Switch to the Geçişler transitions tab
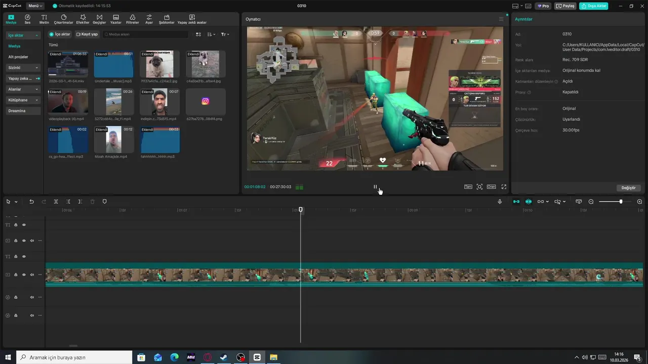 pos(99,19)
